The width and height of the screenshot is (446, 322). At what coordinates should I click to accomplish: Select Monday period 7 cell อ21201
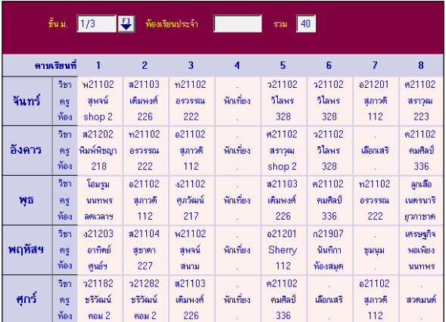(x=376, y=101)
